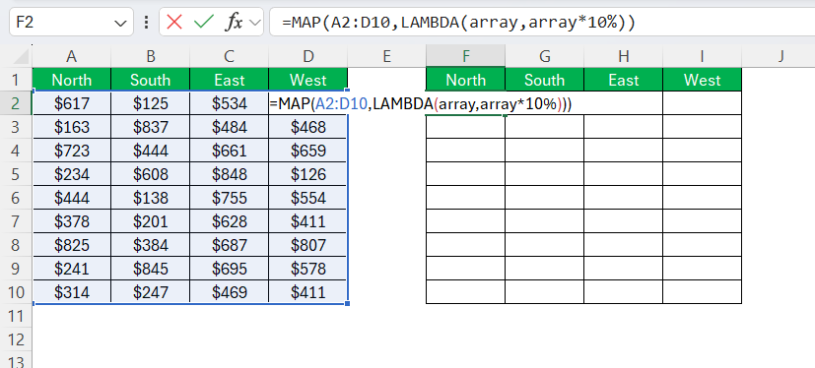The image size is (815, 368).
Task: Click cell containing $554
Action: pyautogui.click(x=308, y=198)
